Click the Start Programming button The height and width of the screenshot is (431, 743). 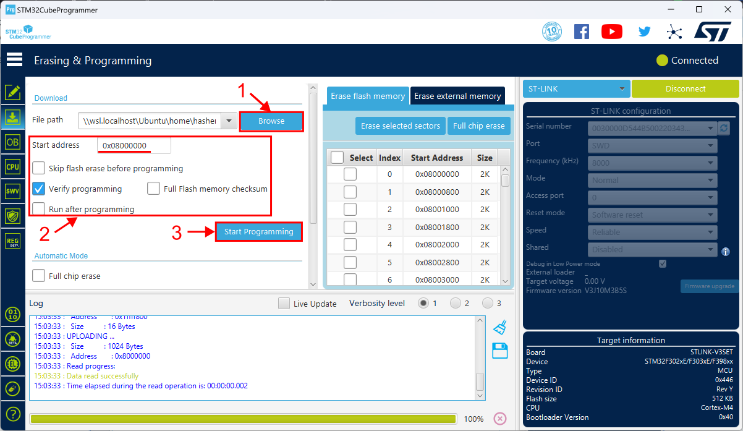(x=258, y=232)
